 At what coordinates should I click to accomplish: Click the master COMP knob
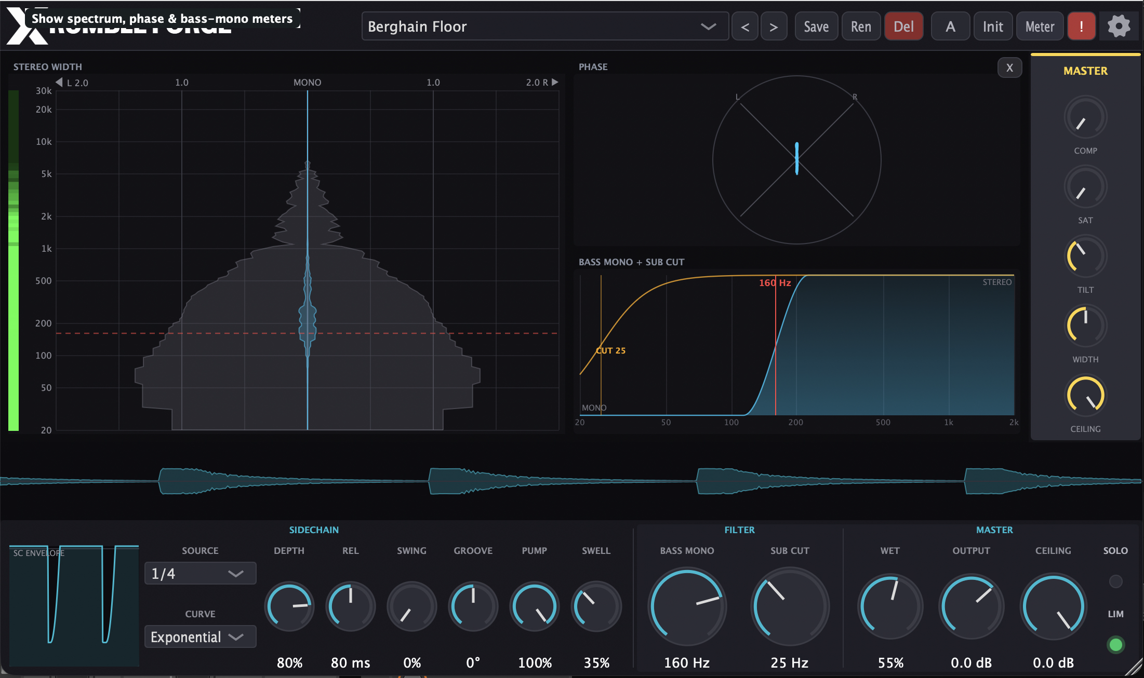coord(1085,117)
